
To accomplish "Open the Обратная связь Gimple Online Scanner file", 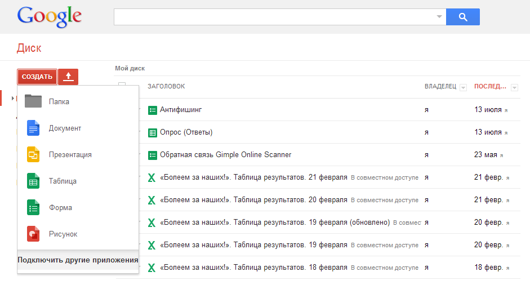I will 225,154.
